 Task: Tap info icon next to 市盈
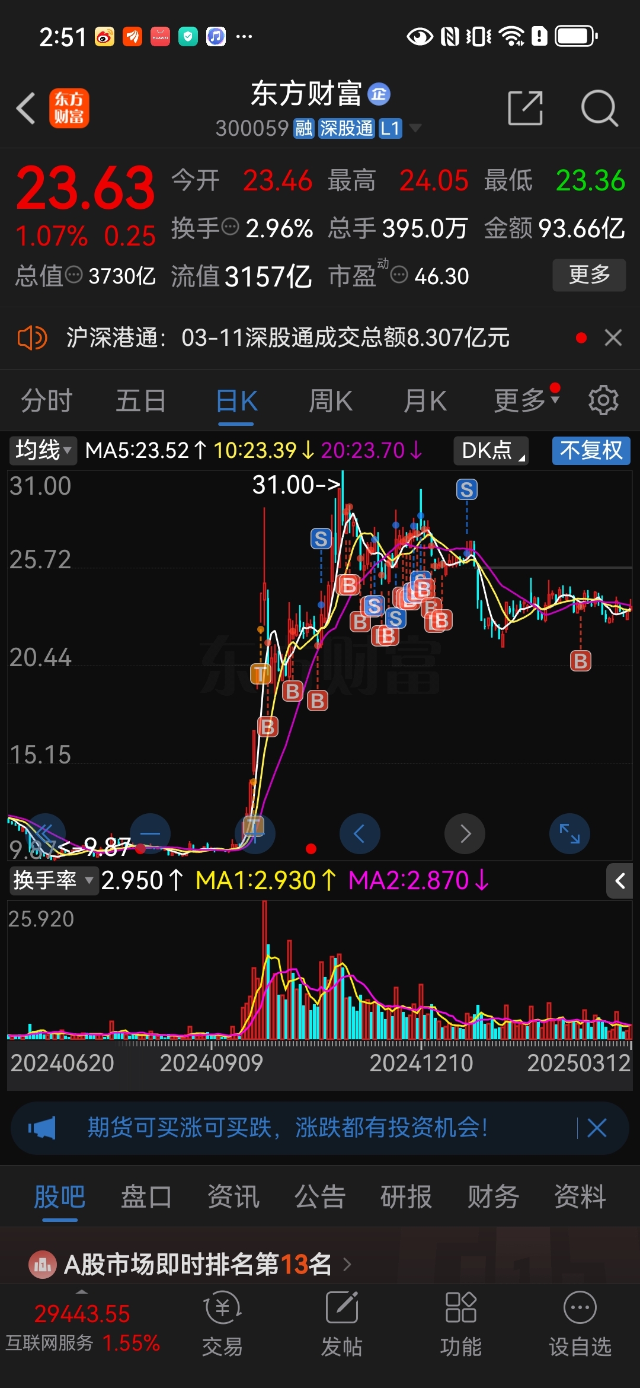(399, 275)
